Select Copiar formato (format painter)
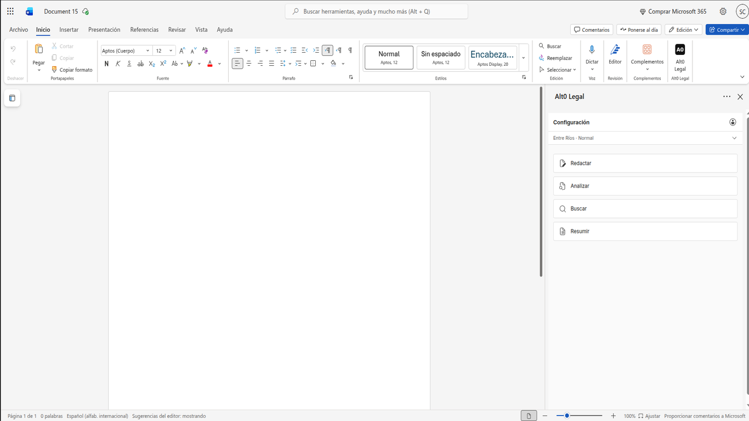749x421 pixels. point(72,70)
